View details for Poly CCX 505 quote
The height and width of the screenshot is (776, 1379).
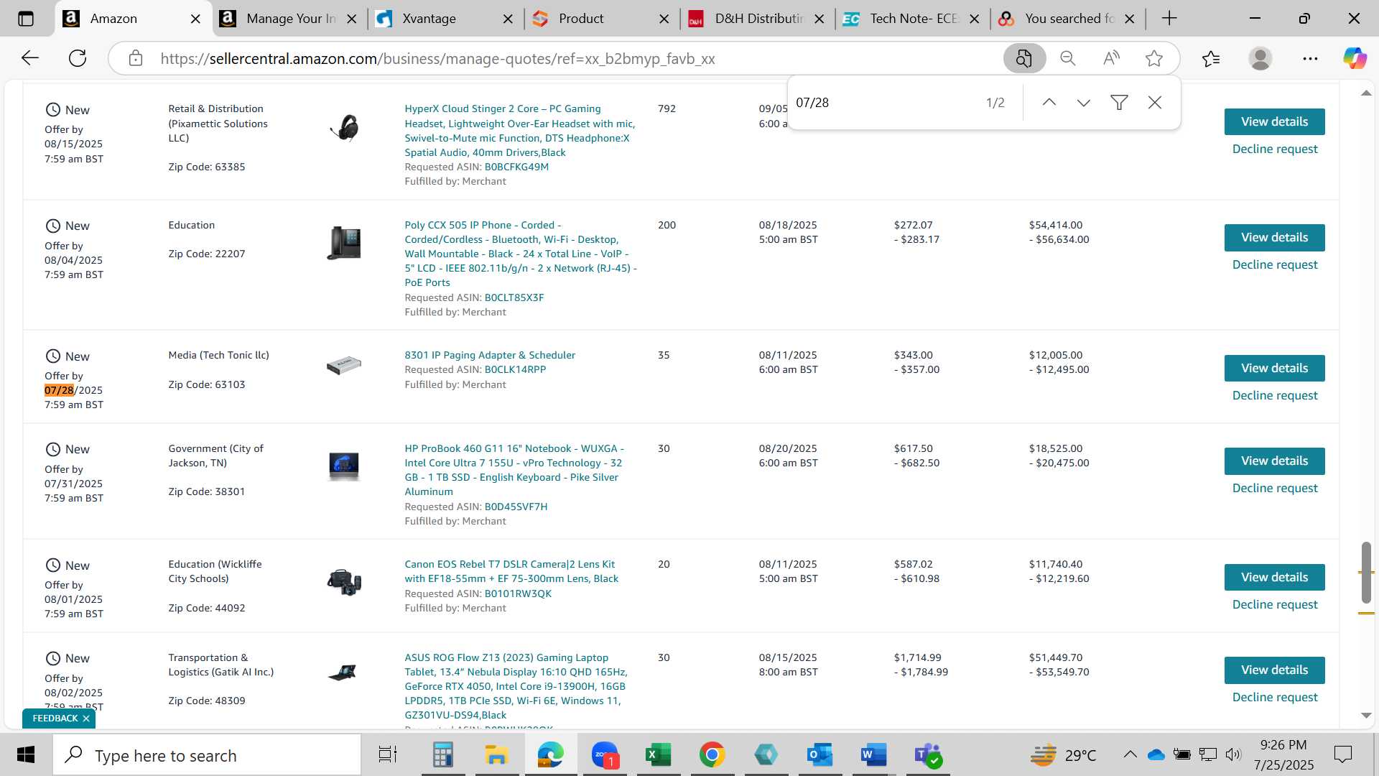pos(1274,238)
